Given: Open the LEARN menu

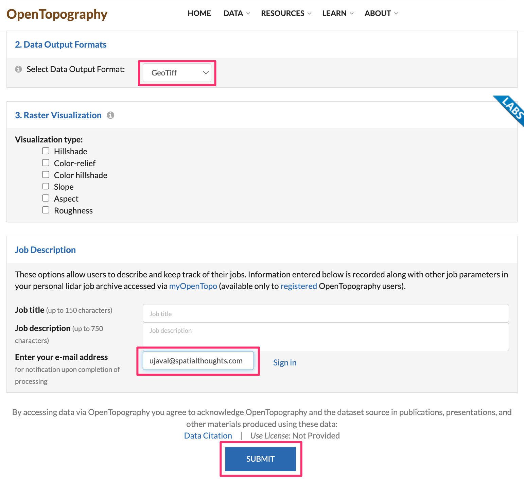Looking at the screenshot, I should [338, 13].
